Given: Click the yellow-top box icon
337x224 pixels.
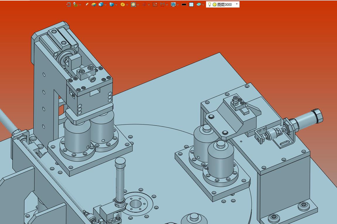Looking at the screenshot, I should (x=94, y=4).
